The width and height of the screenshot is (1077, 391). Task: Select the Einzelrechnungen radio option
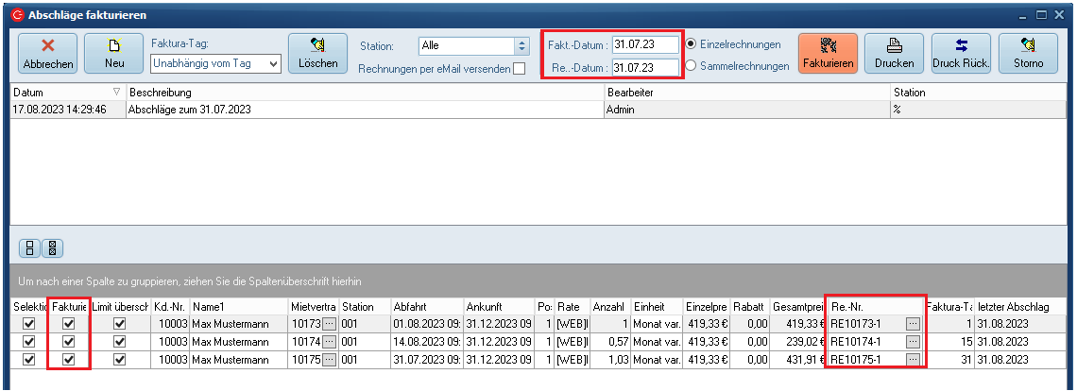tap(692, 44)
